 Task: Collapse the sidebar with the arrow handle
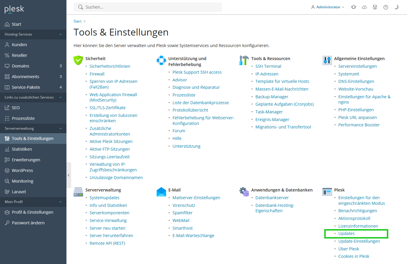point(69,175)
